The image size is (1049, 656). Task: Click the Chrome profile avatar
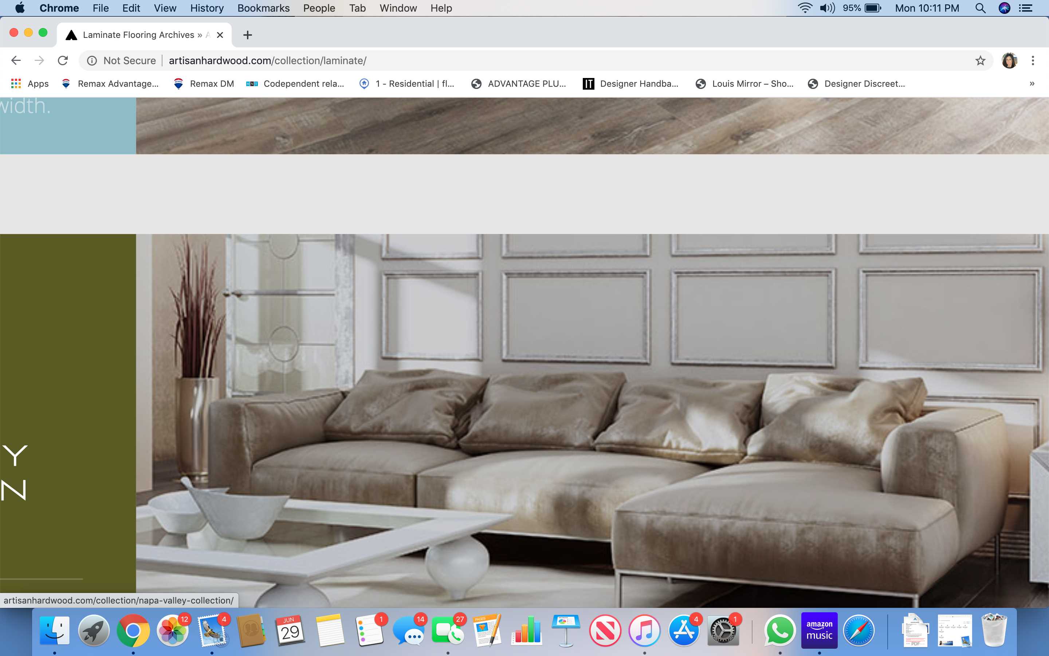[1009, 60]
